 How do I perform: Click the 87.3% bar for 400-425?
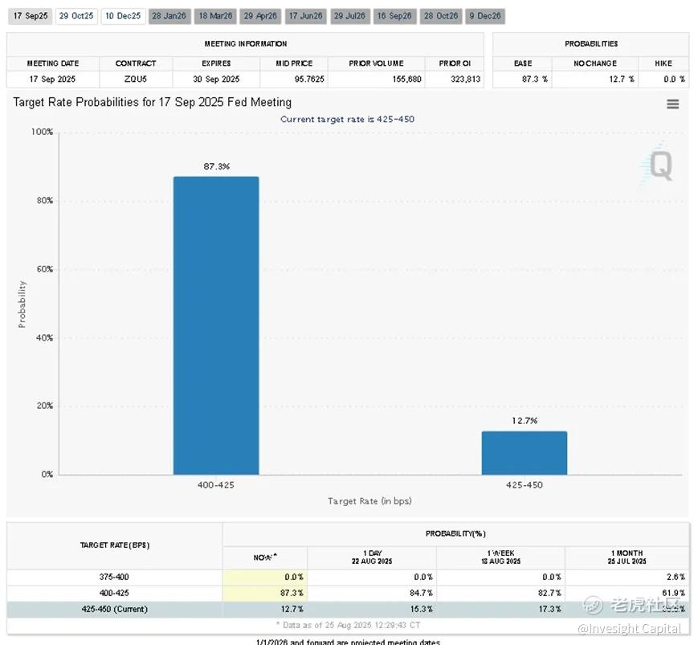216,325
